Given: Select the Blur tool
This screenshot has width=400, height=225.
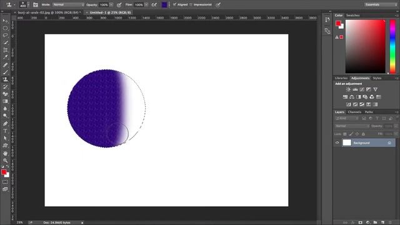Looking at the screenshot, I should pyautogui.click(x=5, y=108).
